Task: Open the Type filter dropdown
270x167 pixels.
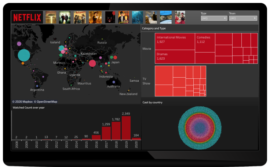Action: point(214,18)
